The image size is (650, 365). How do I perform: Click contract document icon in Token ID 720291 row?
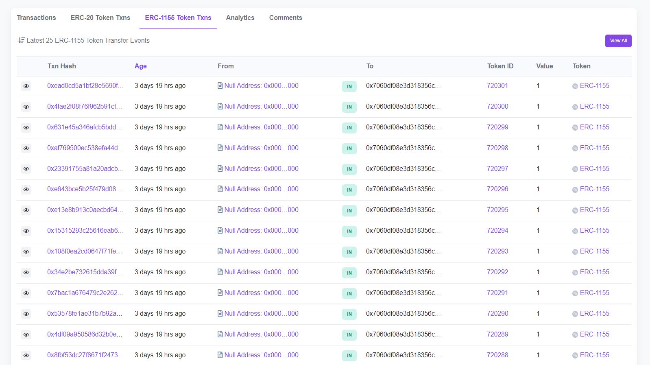coord(220,293)
